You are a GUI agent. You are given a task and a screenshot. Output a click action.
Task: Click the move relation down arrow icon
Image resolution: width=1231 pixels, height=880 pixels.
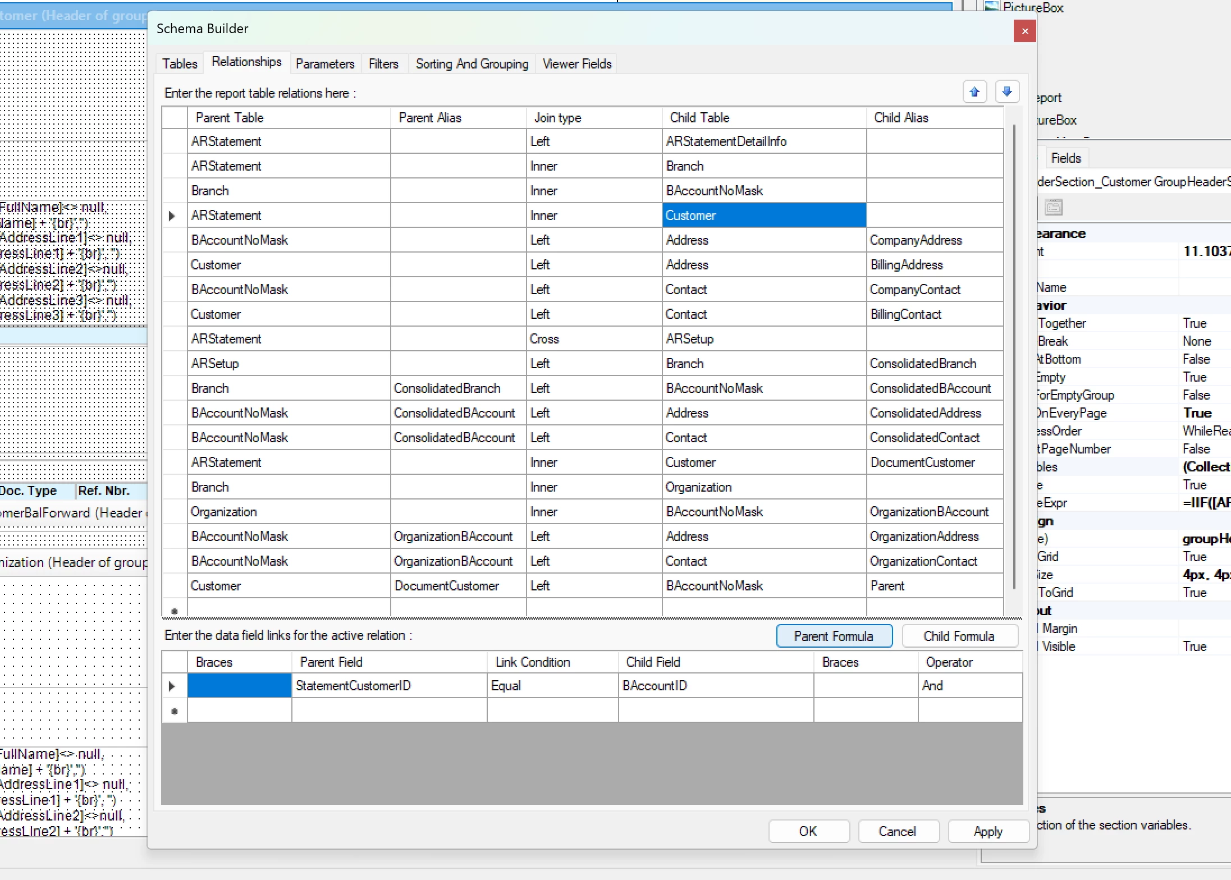[x=1007, y=92]
